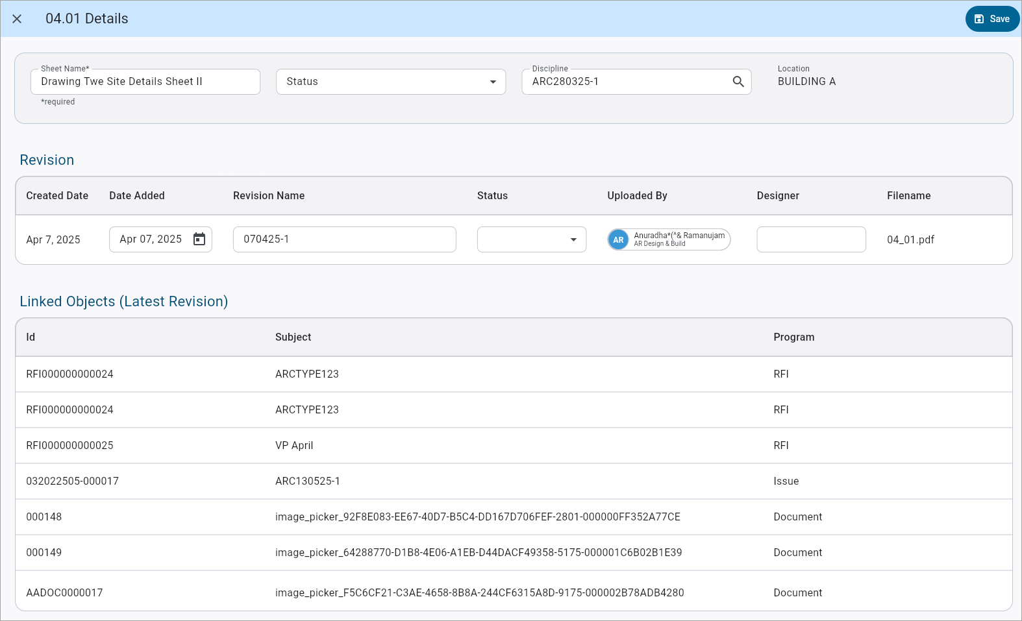Click the Anuradha Ramanujam uploader chip

[669, 239]
